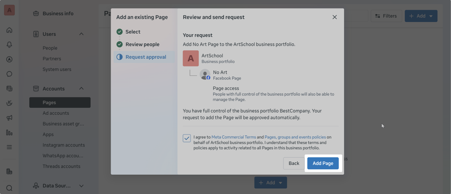Click the ArtSchool red A avatar in rail
The width and height of the screenshot is (451, 194).
coord(9,10)
